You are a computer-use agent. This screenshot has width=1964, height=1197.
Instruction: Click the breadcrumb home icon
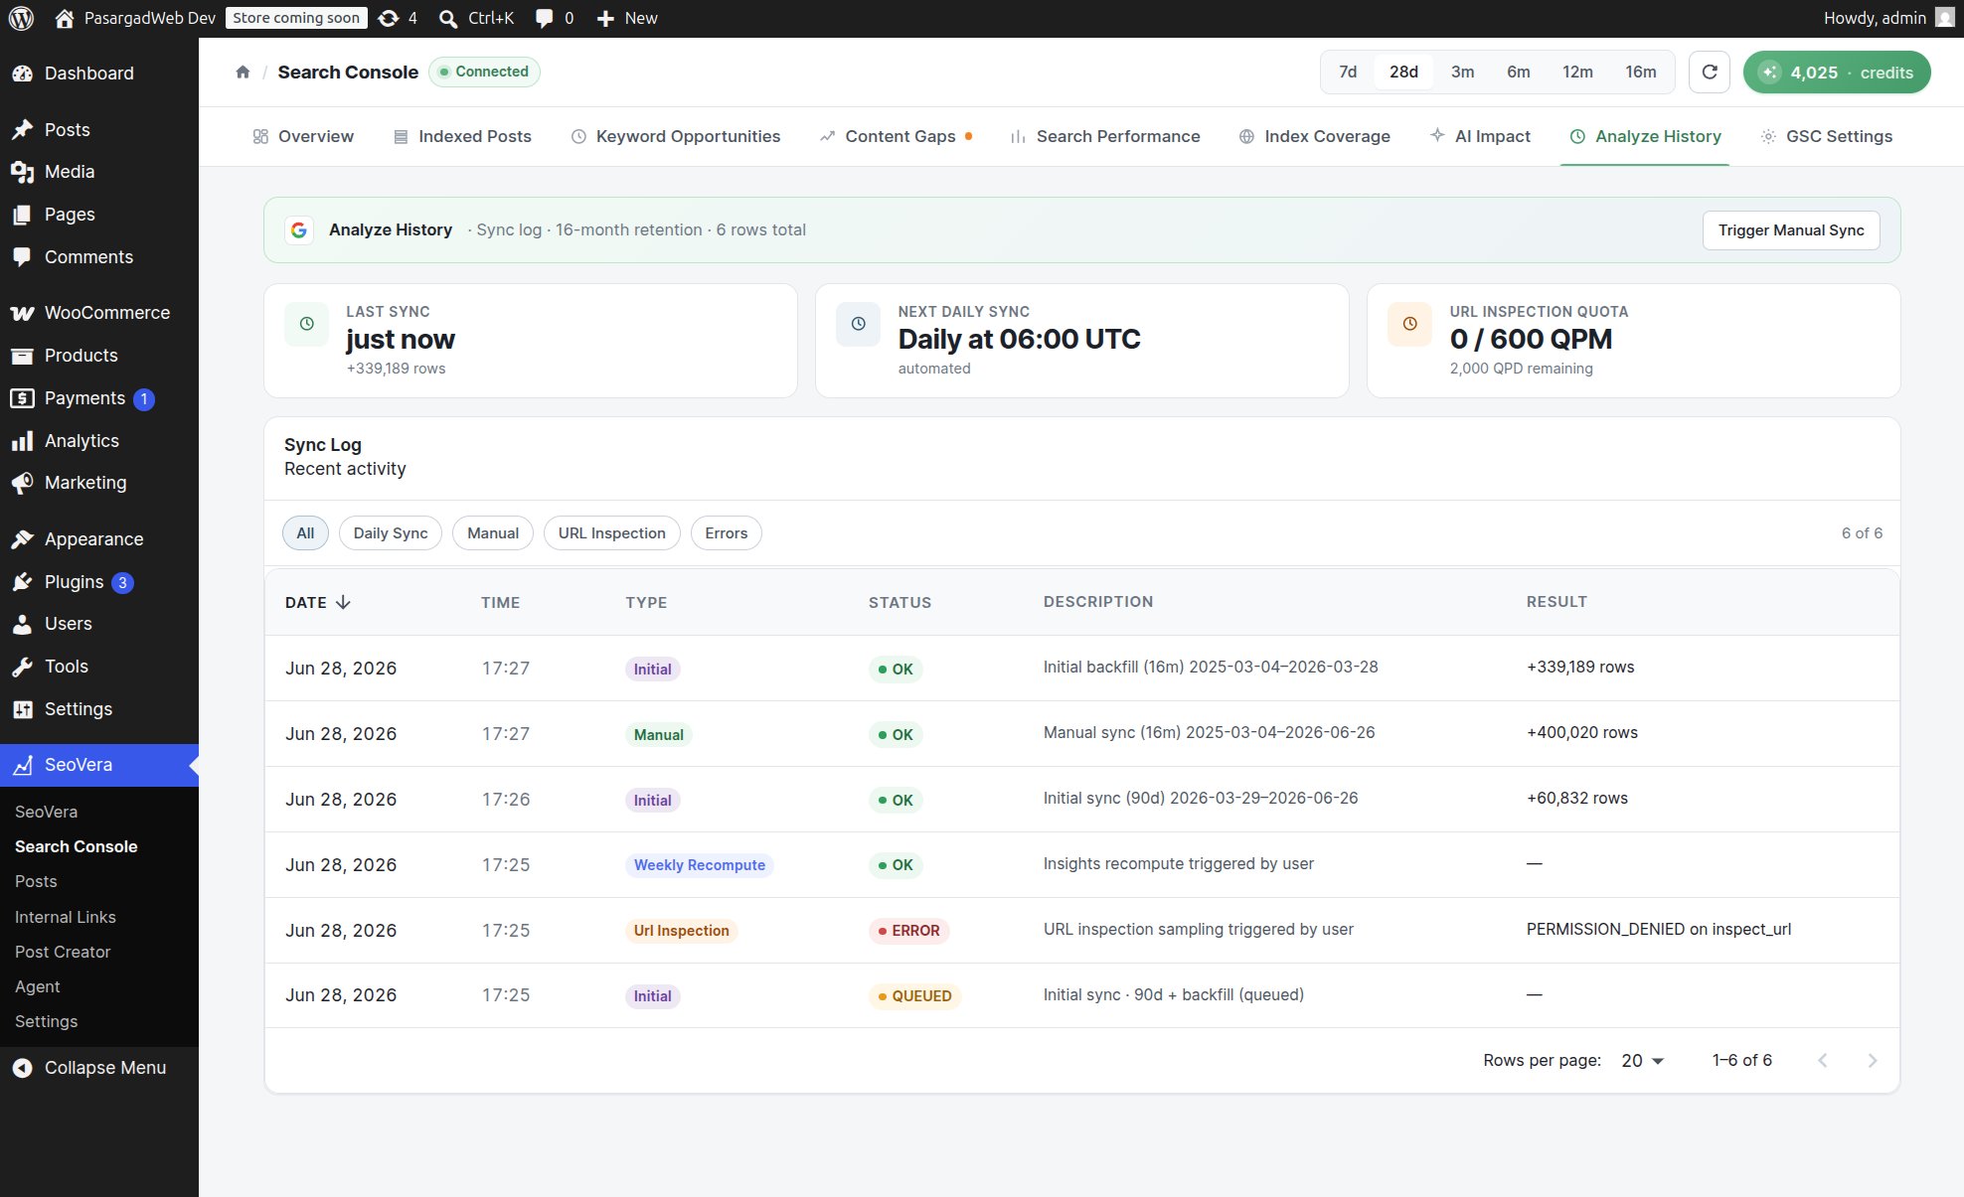point(243,72)
